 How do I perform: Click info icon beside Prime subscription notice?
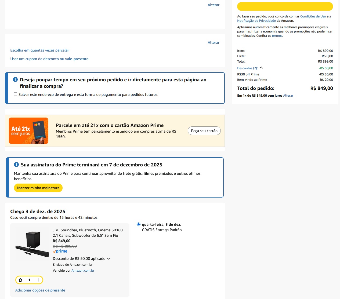[x=16, y=165]
